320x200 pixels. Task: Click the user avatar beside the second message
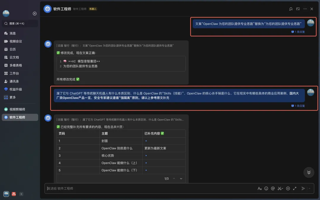click(x=311, y=92)
